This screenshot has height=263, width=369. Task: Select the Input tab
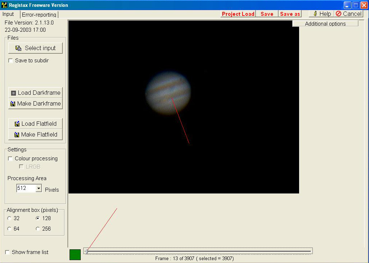(x=8, y=14)
